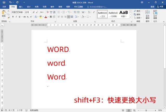The image size is (166, 112).
Task: Click the Select (选择) button
Action: 138,18
